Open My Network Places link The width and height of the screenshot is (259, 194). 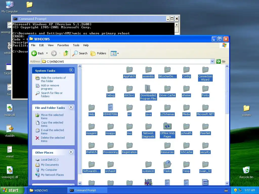tap(52, 175)
